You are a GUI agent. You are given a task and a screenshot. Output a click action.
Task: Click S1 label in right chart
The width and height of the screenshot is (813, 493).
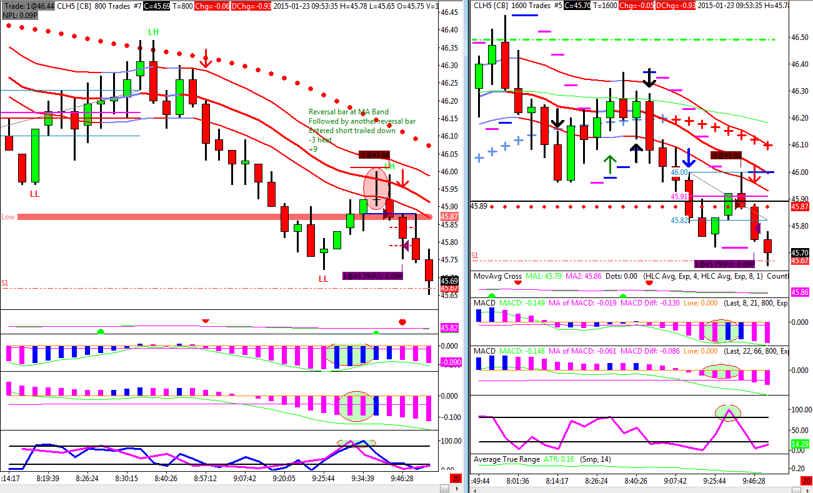(475, 256)
